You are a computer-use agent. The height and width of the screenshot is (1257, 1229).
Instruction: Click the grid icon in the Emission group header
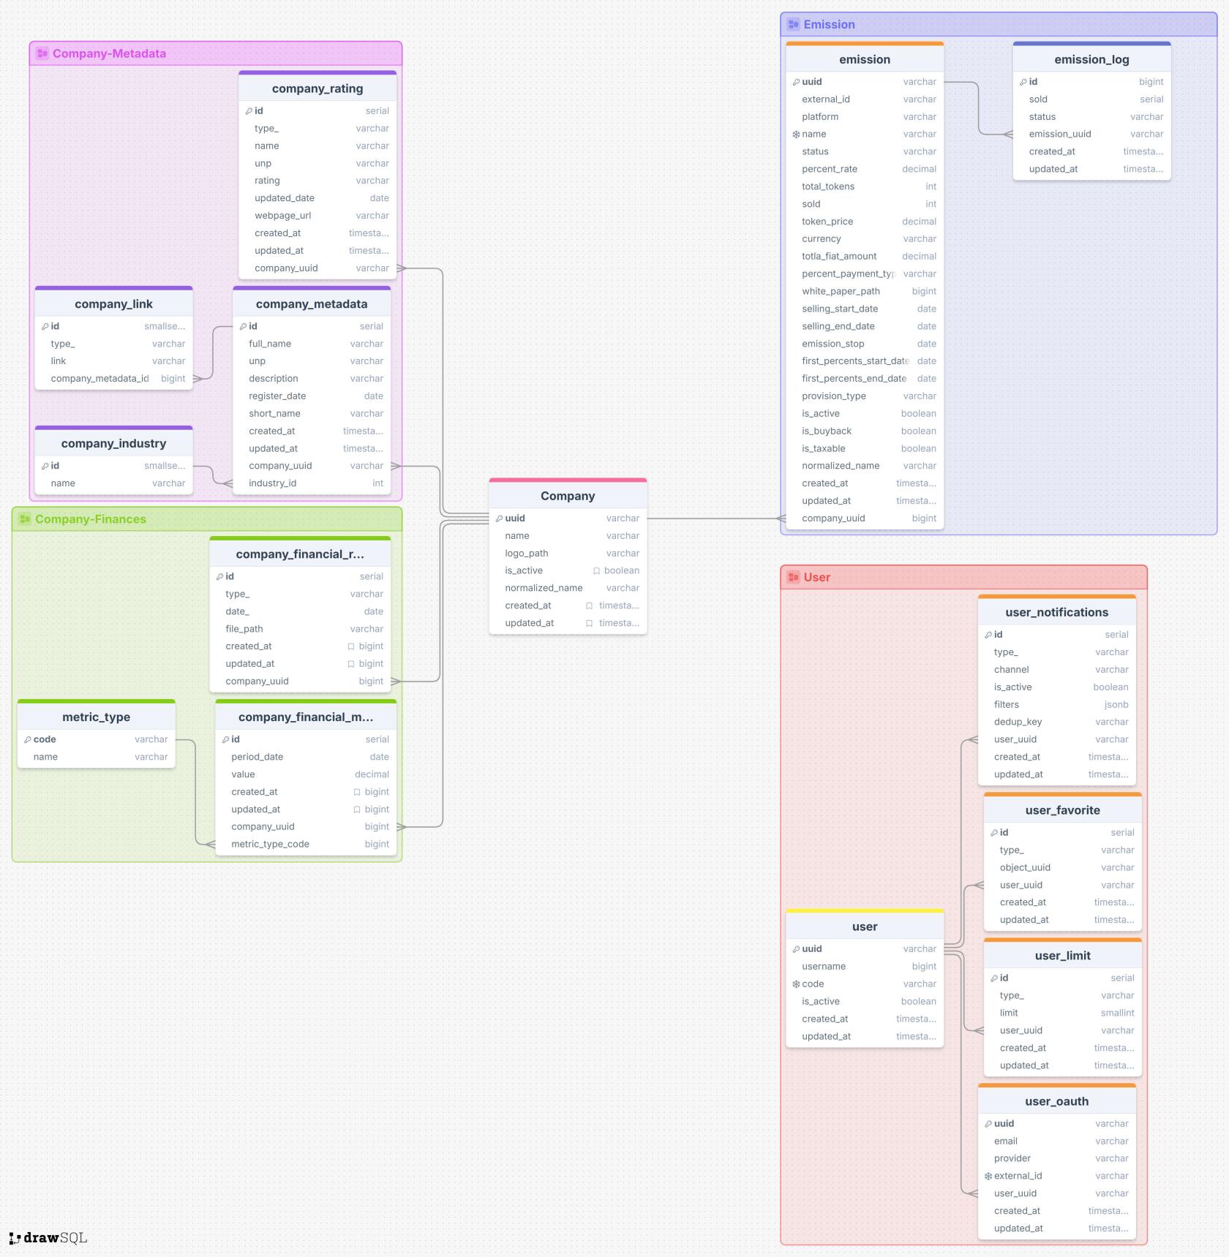(793, 24)
